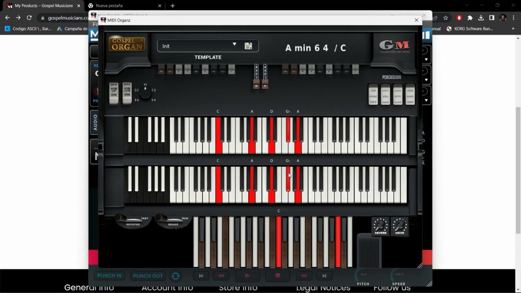Toggle the SOFT/NORM VOL percussion switch
This screenshot has height=293, width=521.
[x=385, y=94]
